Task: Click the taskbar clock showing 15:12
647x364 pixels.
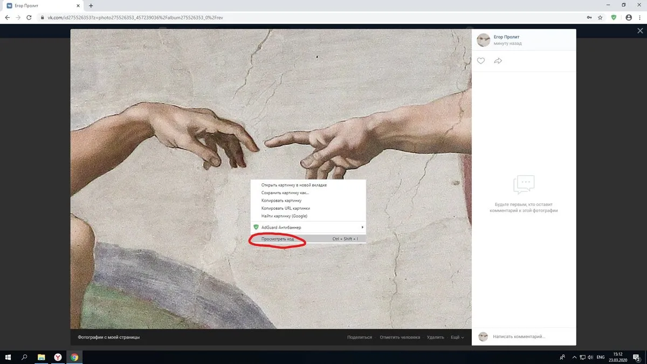Action: click(617, 357)
